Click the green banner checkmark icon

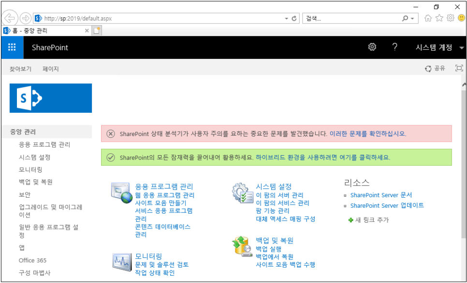tap(111, 157)
